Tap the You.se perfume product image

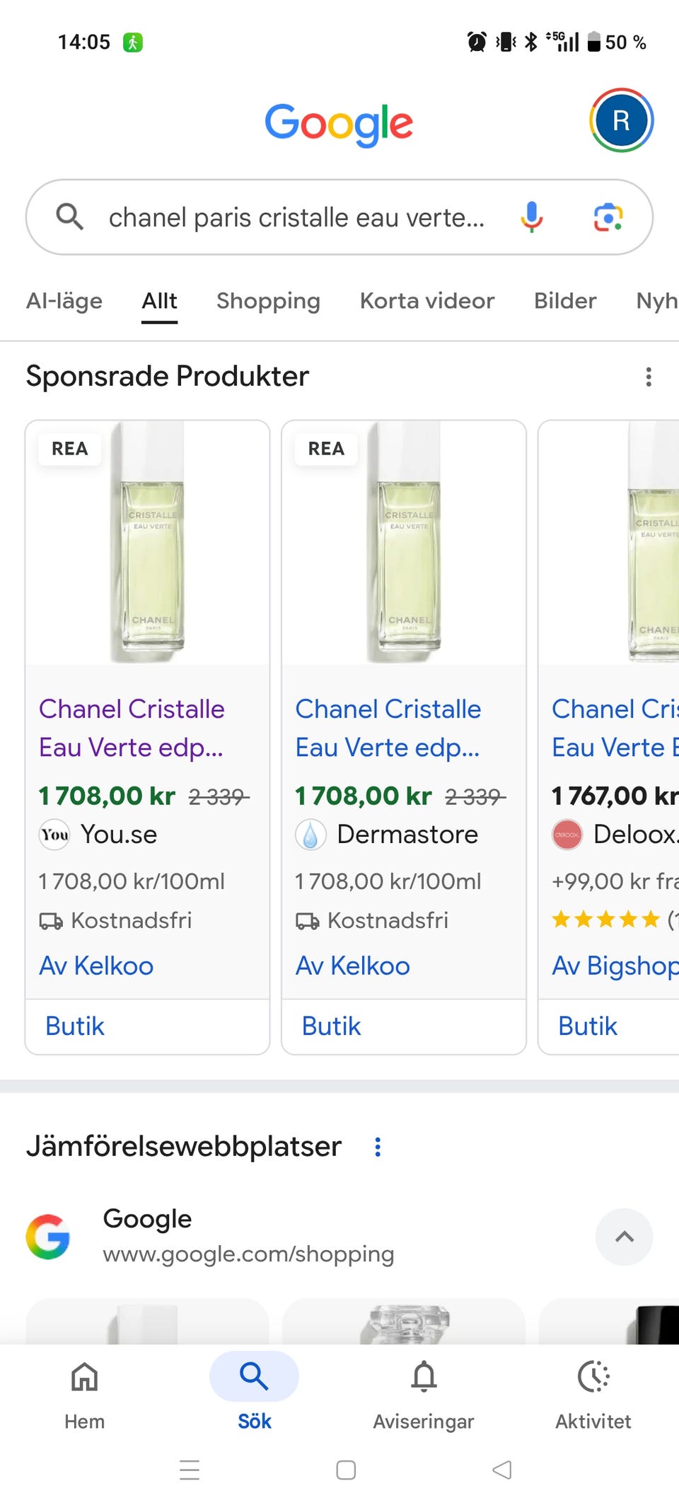pos(147,543)
